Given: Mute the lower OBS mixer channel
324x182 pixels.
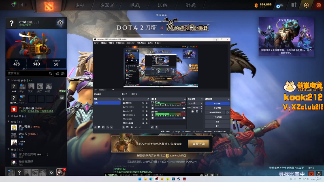Looking at the screenshot, I should [x=153, y=118].
